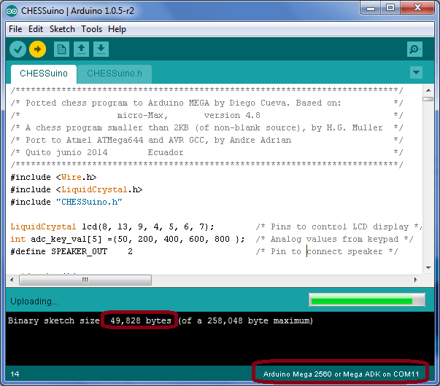Viewport: 440px width, 386px height.
Task: Click the 'LiquidCrystal lcd(8, 13, 9...' line
Action: tap(112, 227)
